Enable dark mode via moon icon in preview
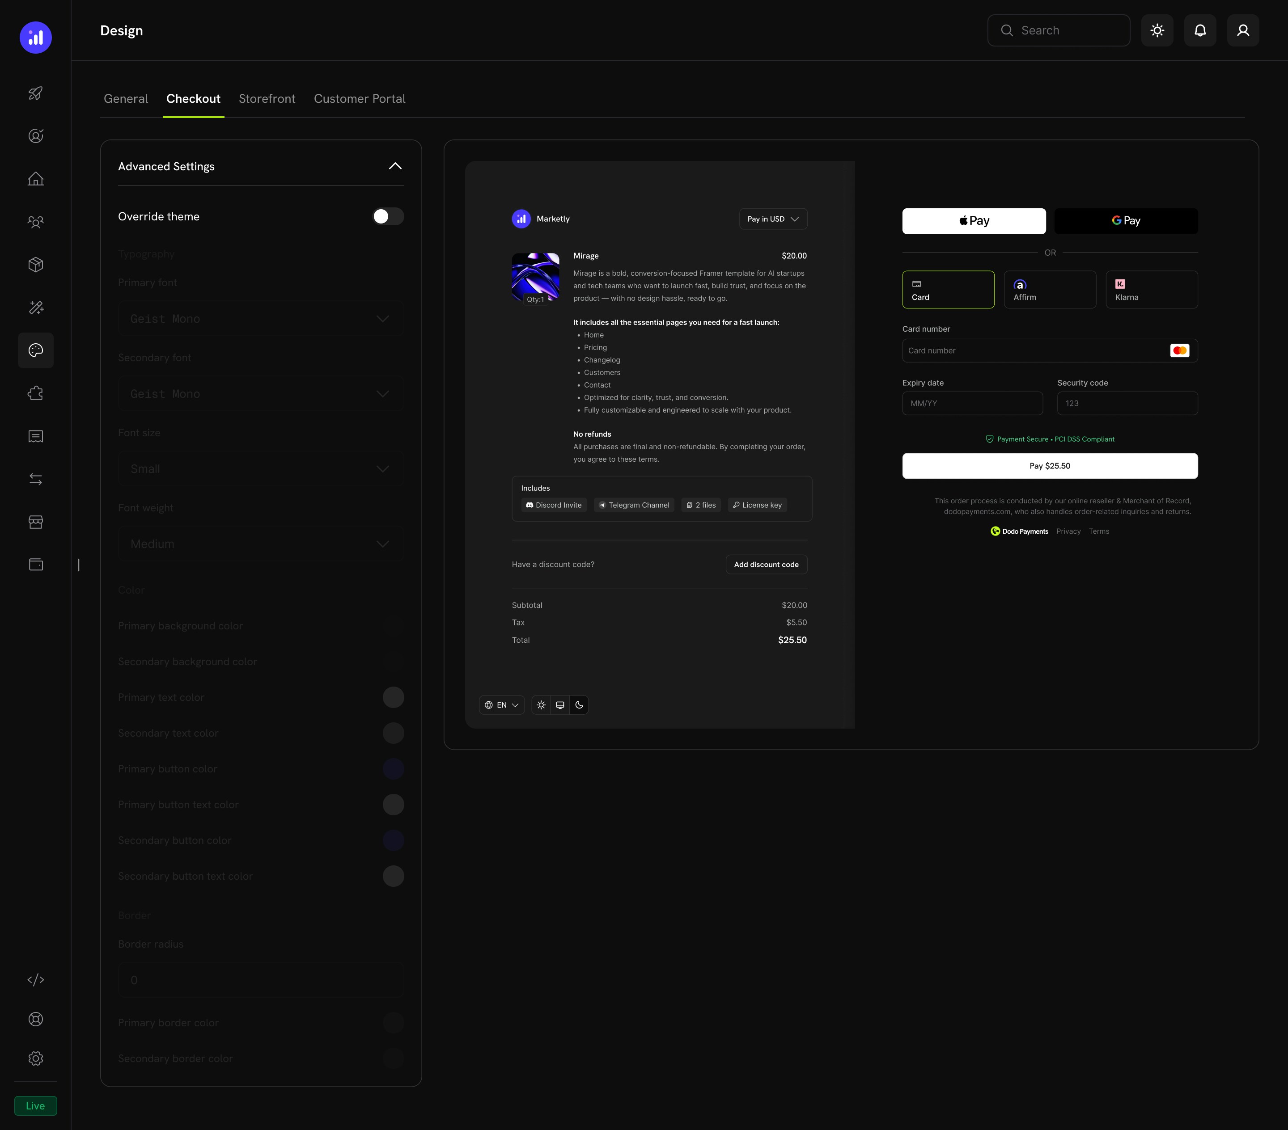The height and width of the screenshot is (1130, 1288). click(579, 705)
